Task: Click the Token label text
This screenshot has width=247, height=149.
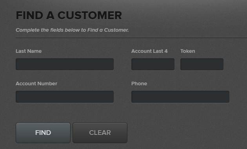Action: click(188, 51)
